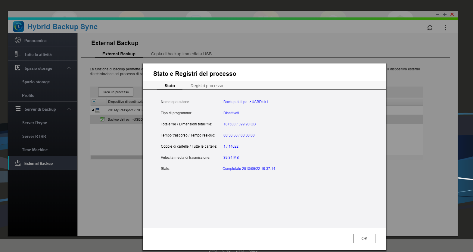Switch to the Registri processo tab
473x252 pixels.
pos(207,86)
